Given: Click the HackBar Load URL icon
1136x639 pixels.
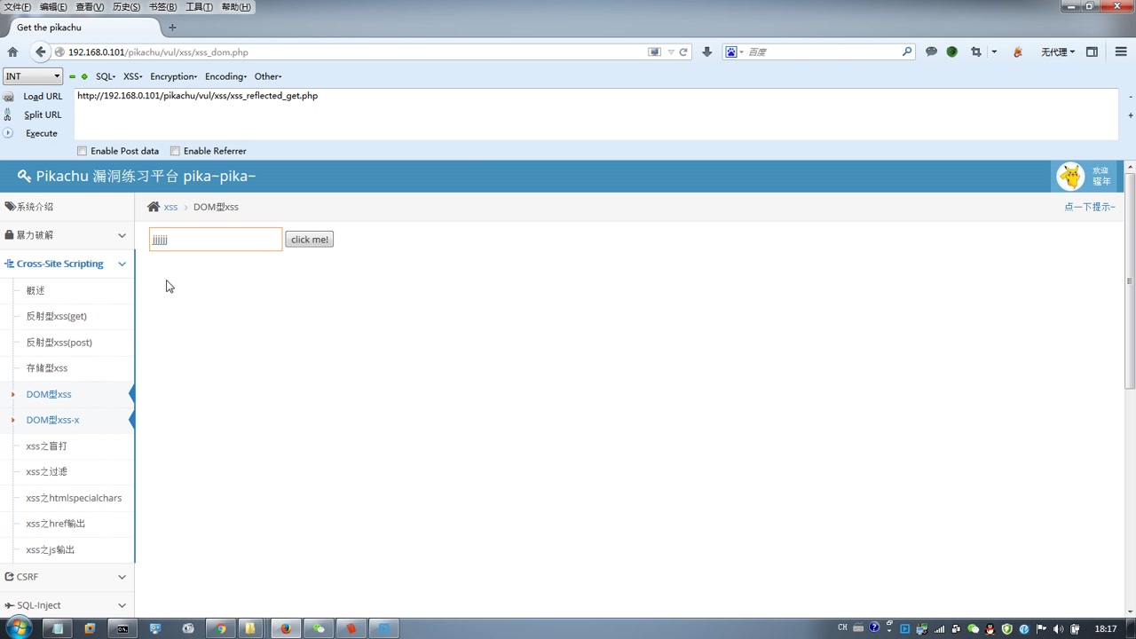Looking at the screenshot, I should pyautogui.click(x=8, y=97).
